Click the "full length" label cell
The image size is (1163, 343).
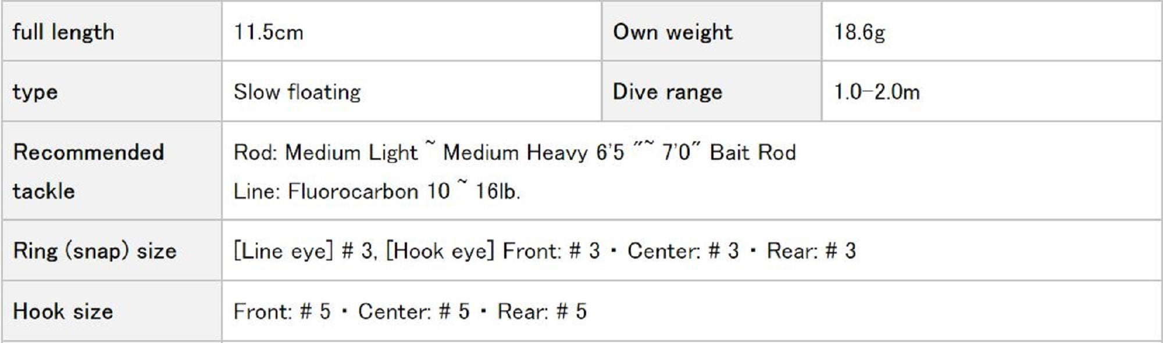(63, 32)
